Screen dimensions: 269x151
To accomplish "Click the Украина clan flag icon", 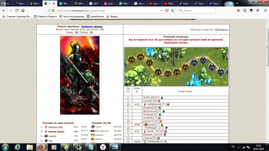I will [x=92, y=135].
